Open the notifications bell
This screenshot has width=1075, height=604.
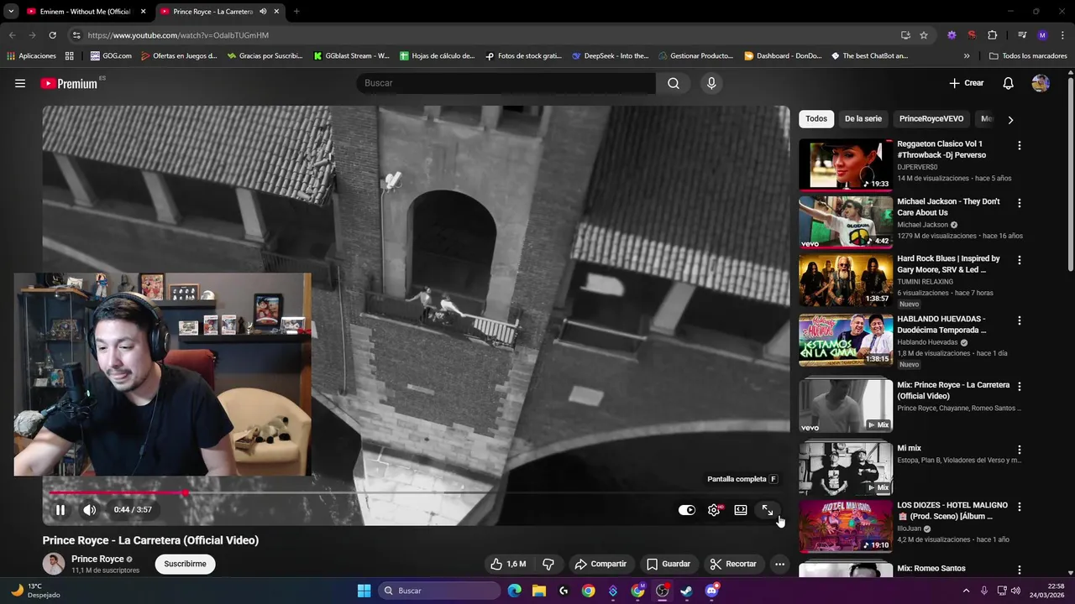[1008, 83]
